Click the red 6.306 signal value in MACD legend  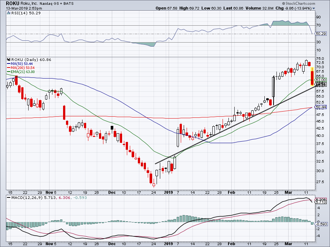point(64,197)
